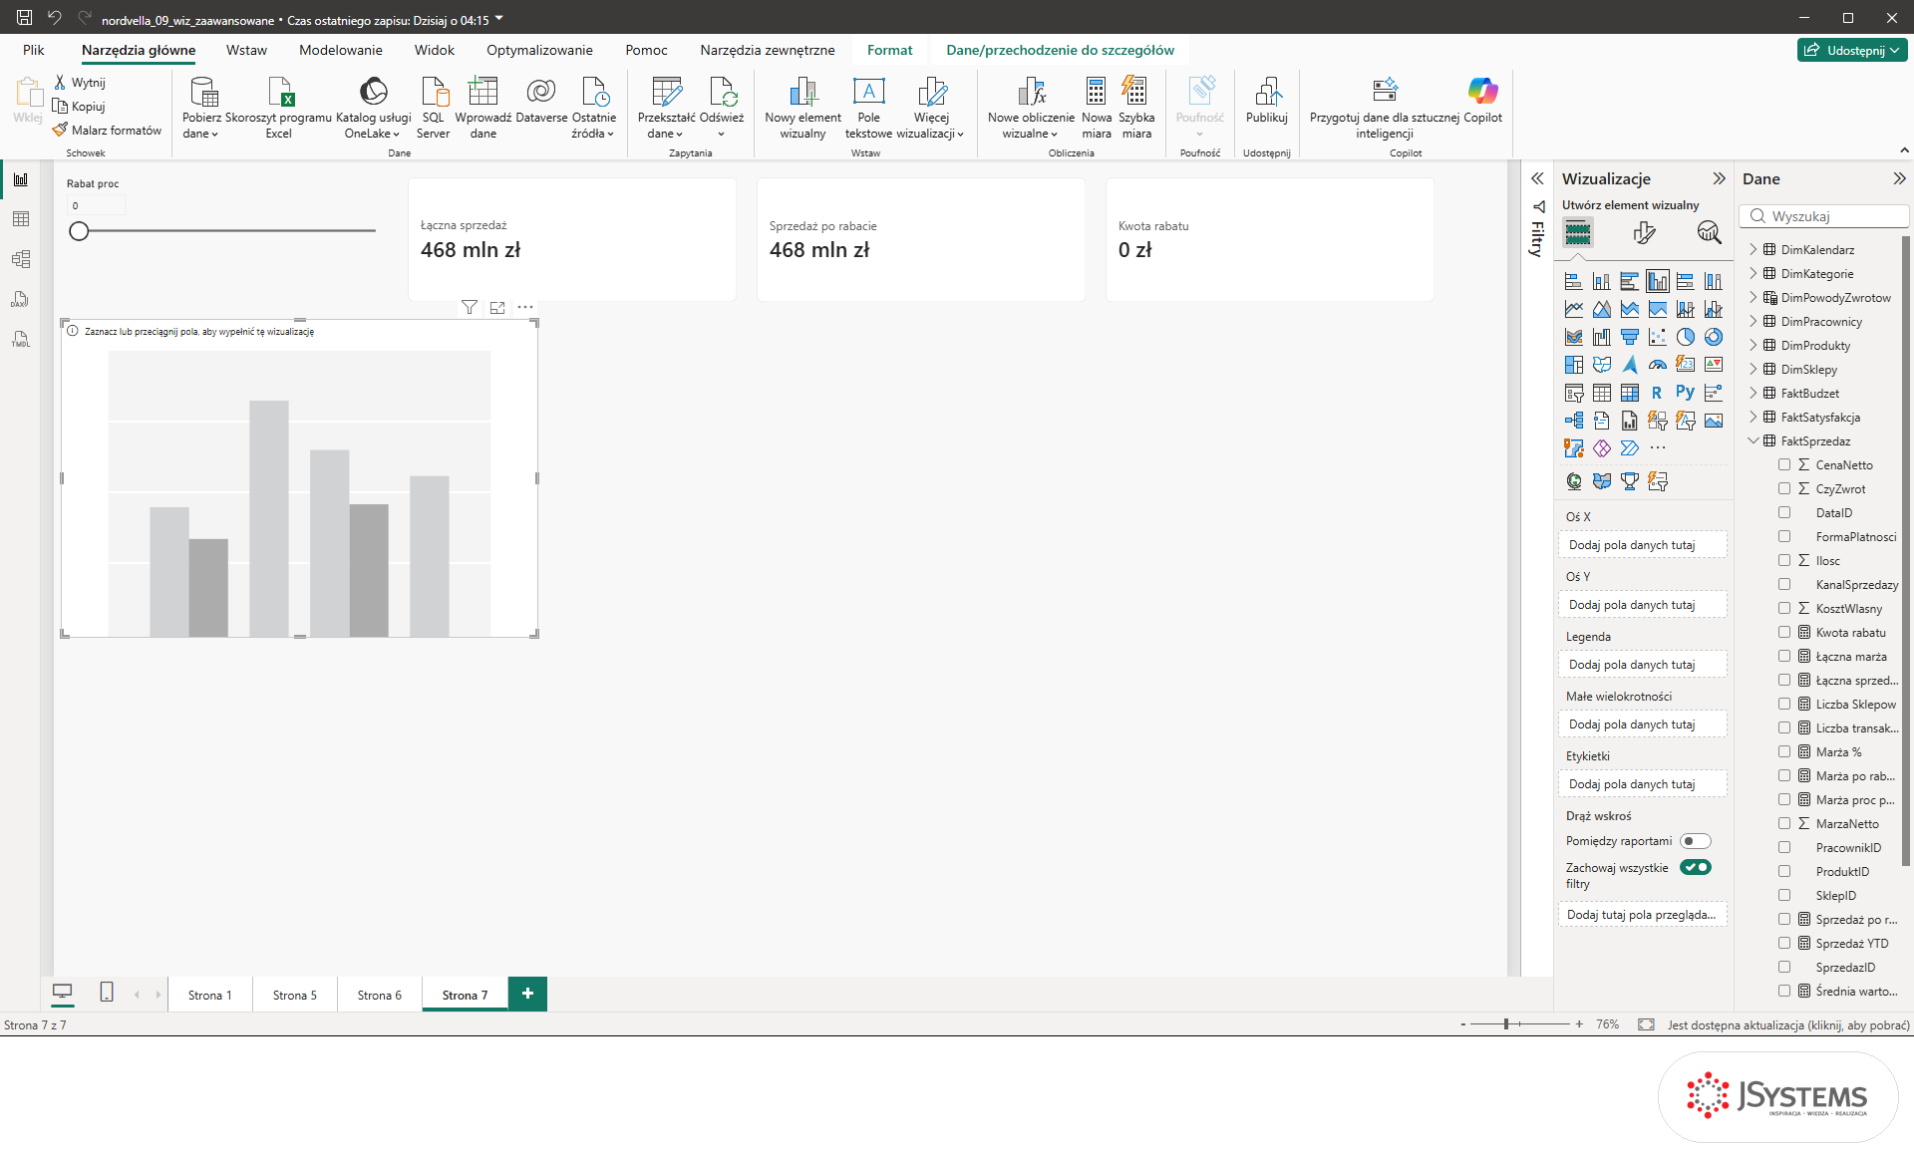Viewport: 1914px width, 1158px height.
Task: Check the Kwota rabatu field checkbox
Action: (x=1784, y=632)
